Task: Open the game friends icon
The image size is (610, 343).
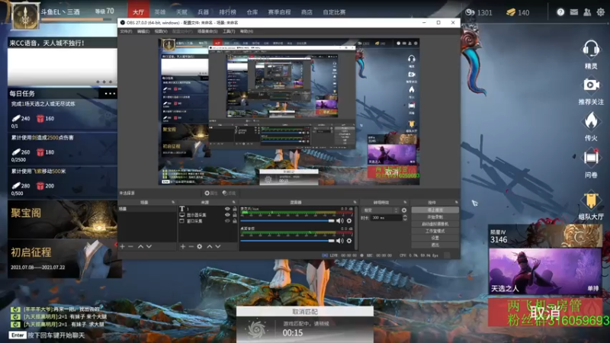Action: point(587,12)
